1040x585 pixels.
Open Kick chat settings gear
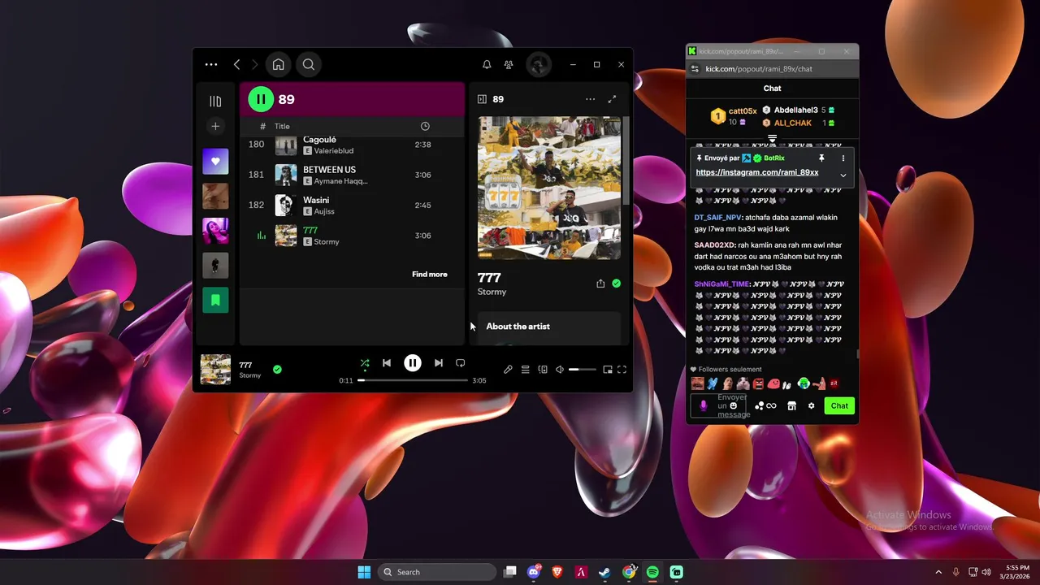811,405
